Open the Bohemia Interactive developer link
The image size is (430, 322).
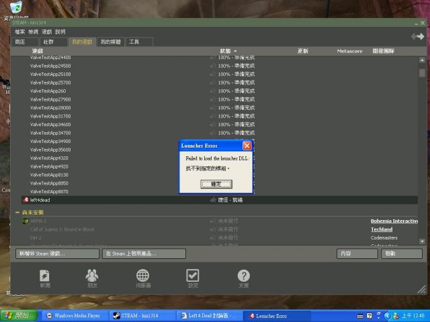click(x=394, y=221)
